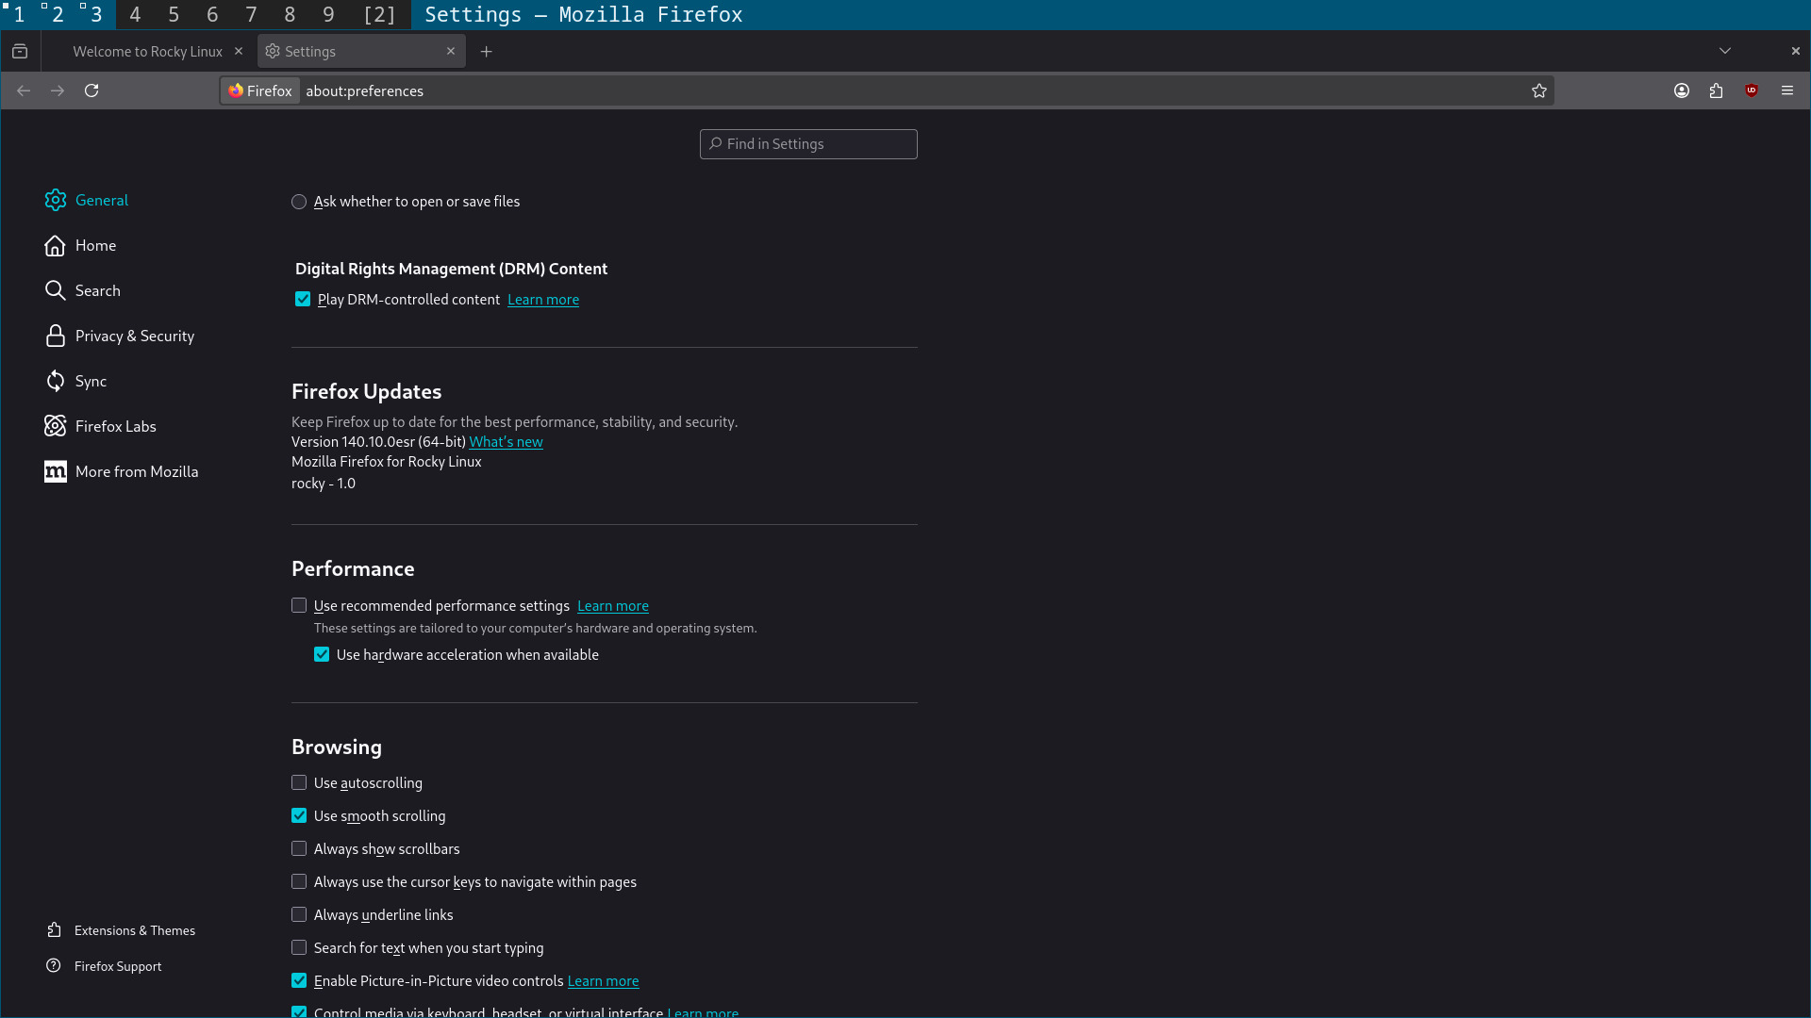Screen dimensions: 1811x1018
Task: Open a new tab with plus button
Action: click(487, 51)
